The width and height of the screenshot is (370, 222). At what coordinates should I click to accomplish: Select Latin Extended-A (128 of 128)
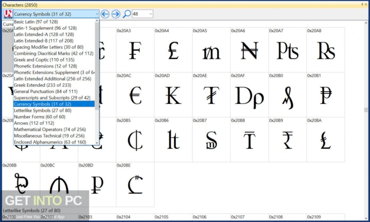pos(54,35)
